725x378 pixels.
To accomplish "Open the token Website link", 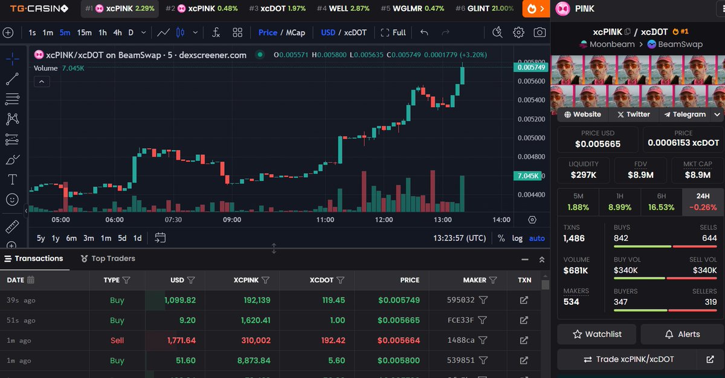I will (x=582, y=114).
